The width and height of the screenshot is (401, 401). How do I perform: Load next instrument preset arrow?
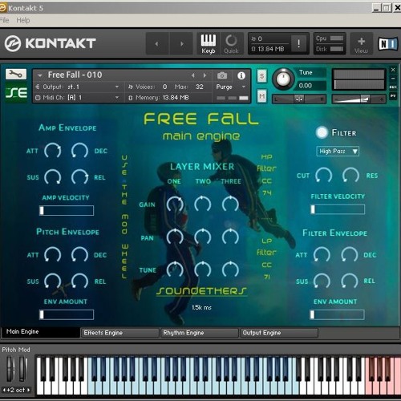tap(205, 75)
